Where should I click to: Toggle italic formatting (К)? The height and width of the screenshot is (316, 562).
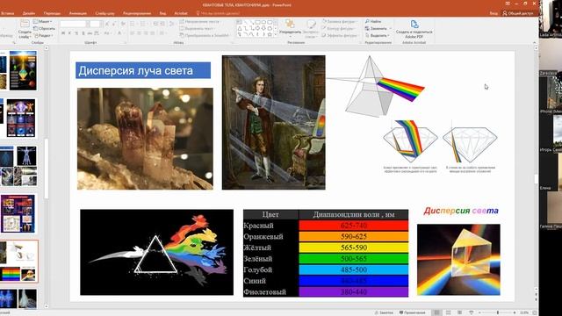click(x=69, y=33)
